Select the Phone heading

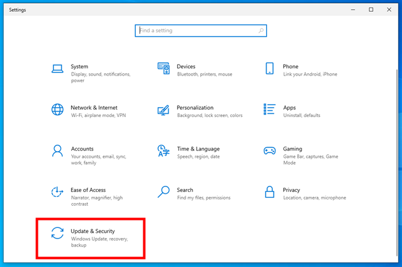click(x=291, y=66)
